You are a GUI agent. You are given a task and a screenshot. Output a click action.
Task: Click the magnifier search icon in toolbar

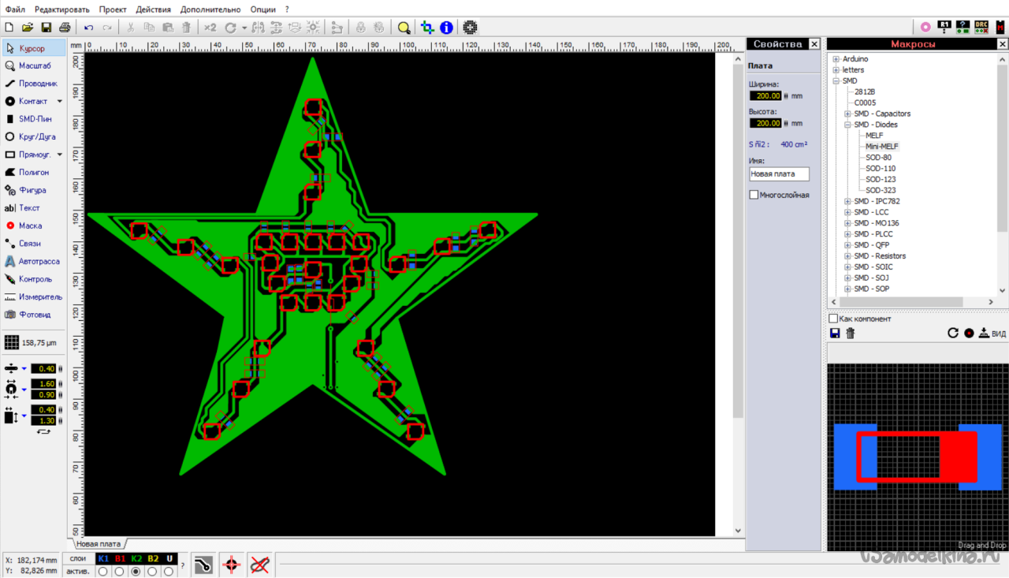[x=404, y=28]
